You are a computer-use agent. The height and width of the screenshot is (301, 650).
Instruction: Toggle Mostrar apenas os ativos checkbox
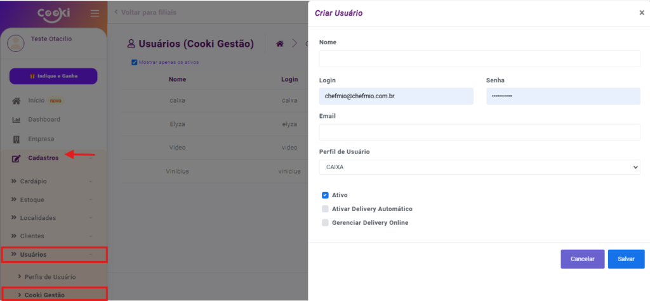[134, 62]
